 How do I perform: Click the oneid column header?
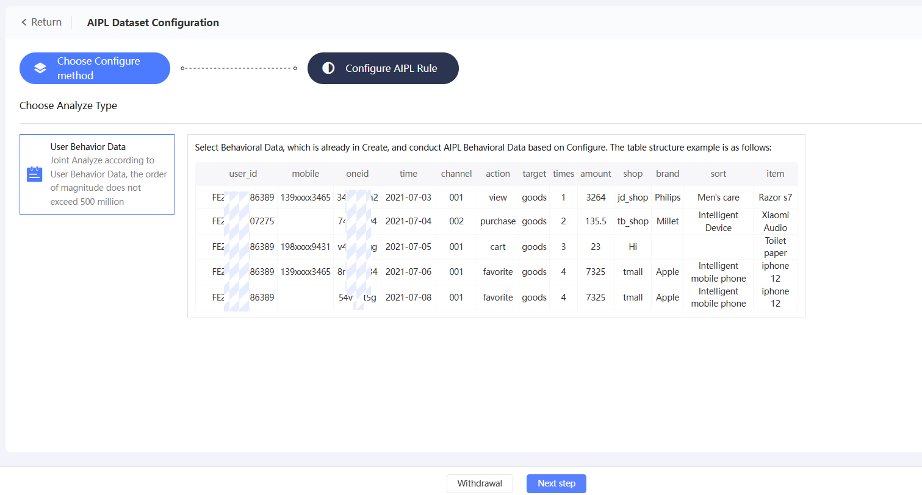[x=358, y=174]
